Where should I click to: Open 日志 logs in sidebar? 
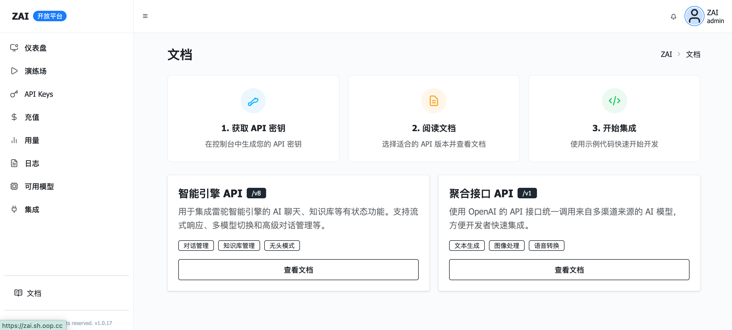click(32, 163)
